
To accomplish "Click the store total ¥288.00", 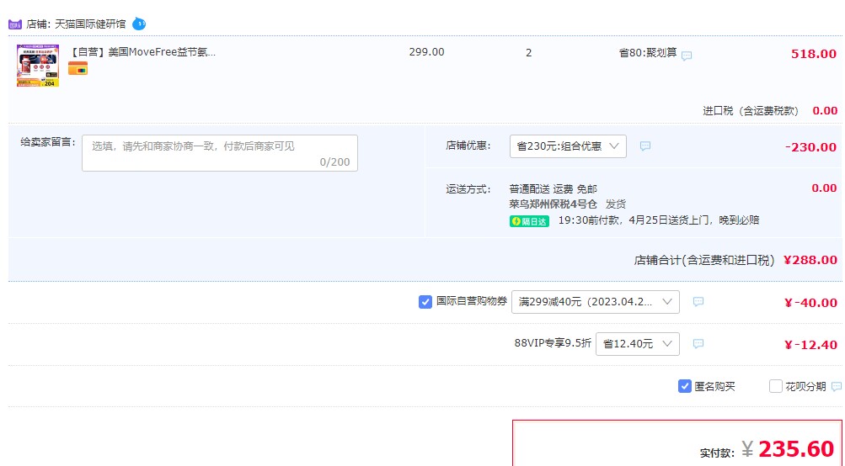I will tap(810, 260).
